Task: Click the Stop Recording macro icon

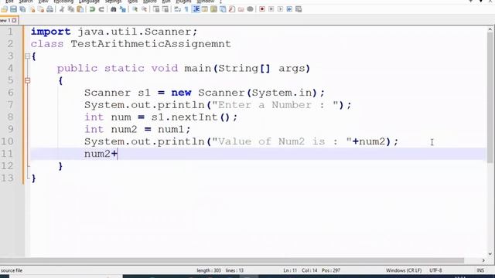Action: point(271,9)
